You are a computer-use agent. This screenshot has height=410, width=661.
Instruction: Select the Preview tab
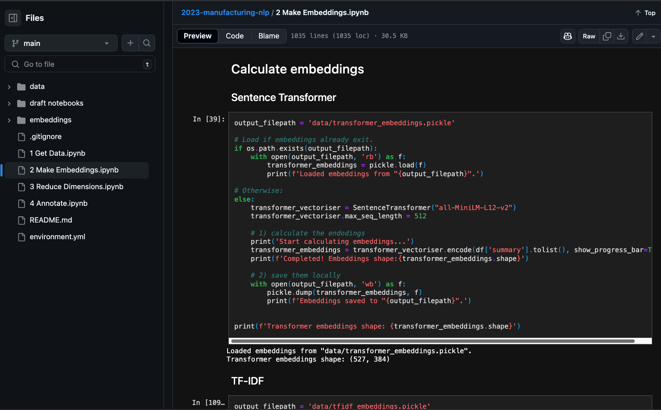coord(197,36)
